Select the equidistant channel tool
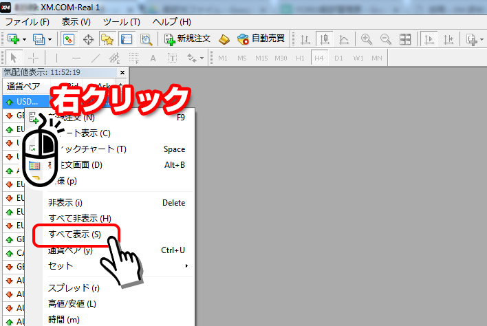The image size is (487, 326). pos(115,58)
